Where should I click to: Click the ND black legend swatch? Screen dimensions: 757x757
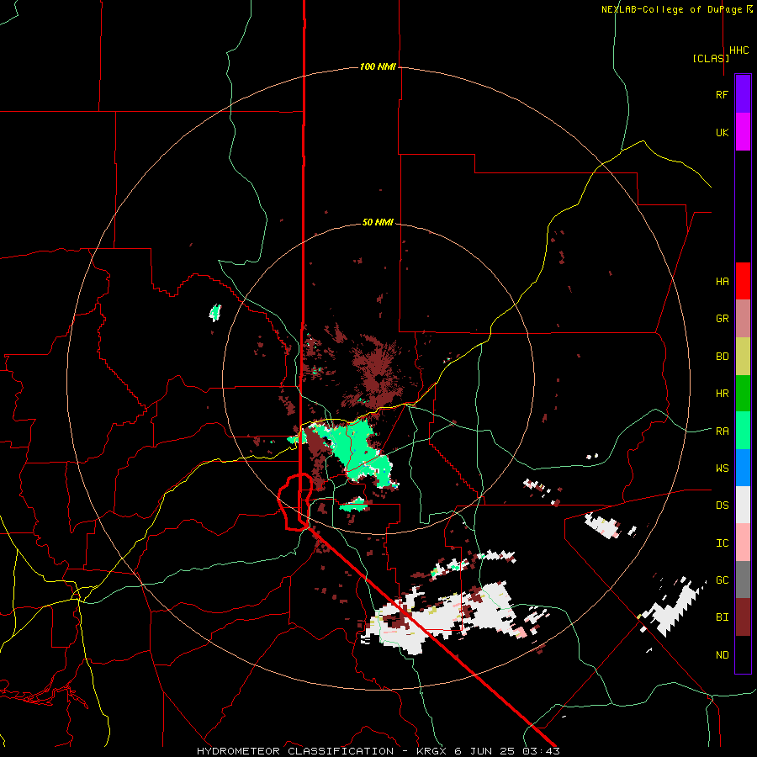[743, 654]
